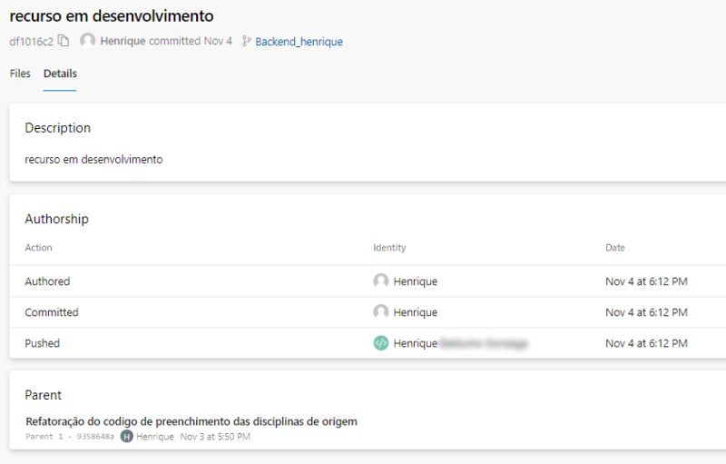Click the Committed action label
Screen dimensions: 726x464
click(52, 312)
